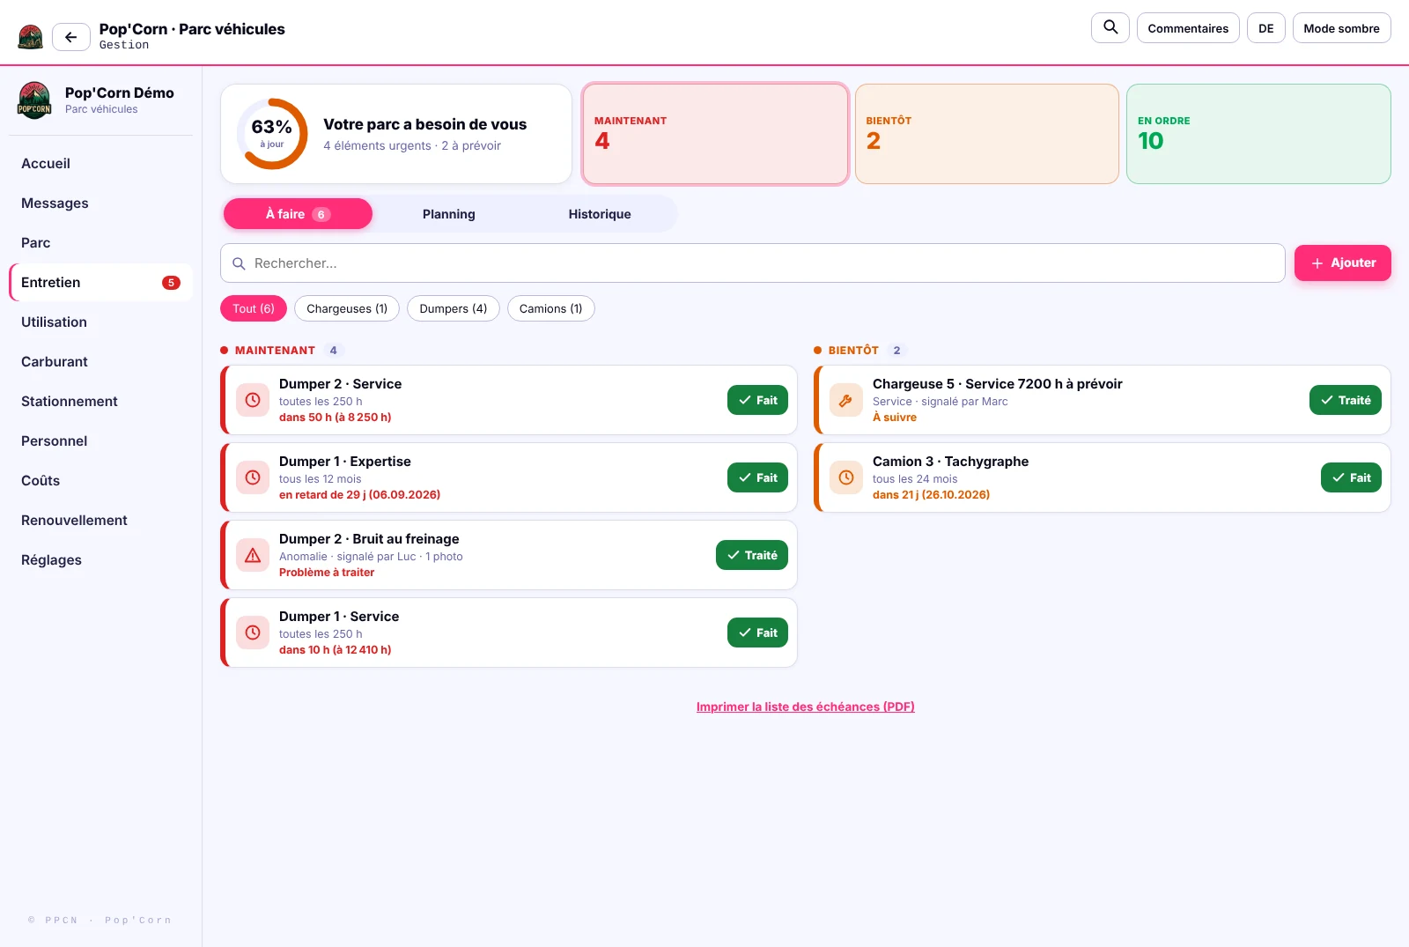
Task: Filter by Camions (1)
Action: pyautogui.click(x=551, y=308)
